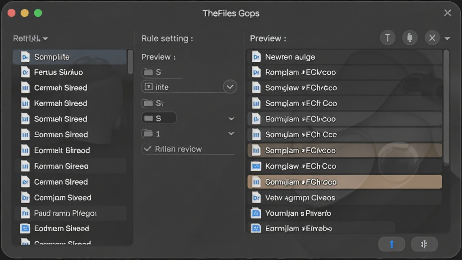The width and height of the screenshot is (462, 260).
Task: Click the folder icon beside Sr
Action: click(x=148, y=103)
